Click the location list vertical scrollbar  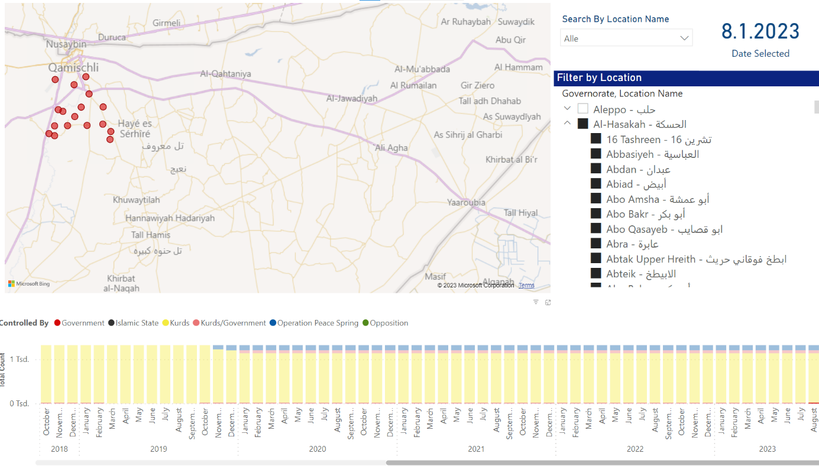coord(817,107)
